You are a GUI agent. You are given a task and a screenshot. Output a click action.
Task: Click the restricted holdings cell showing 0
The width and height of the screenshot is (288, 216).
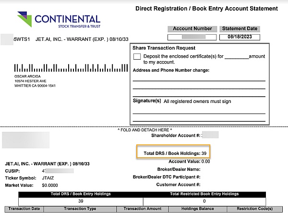tap(204, 201)
